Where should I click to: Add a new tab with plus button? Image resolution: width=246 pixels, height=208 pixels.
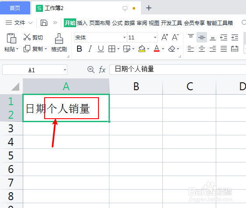click(149, 8)
